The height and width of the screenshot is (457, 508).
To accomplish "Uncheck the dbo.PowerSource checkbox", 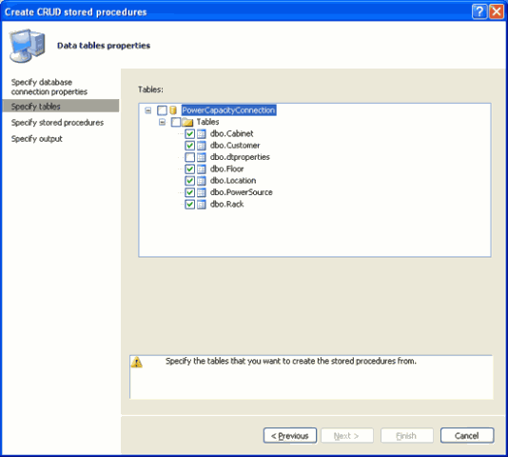I will (x=190, y=192).
